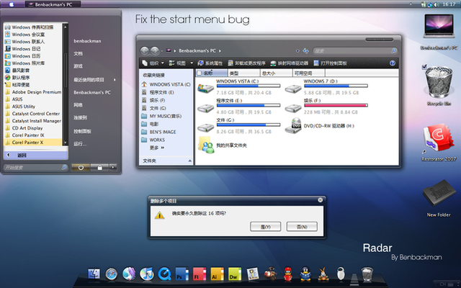Screen dimensions: 461x288
Task: Open DVD/CD-RW drive (H:) icon
Action: (293, 126)
